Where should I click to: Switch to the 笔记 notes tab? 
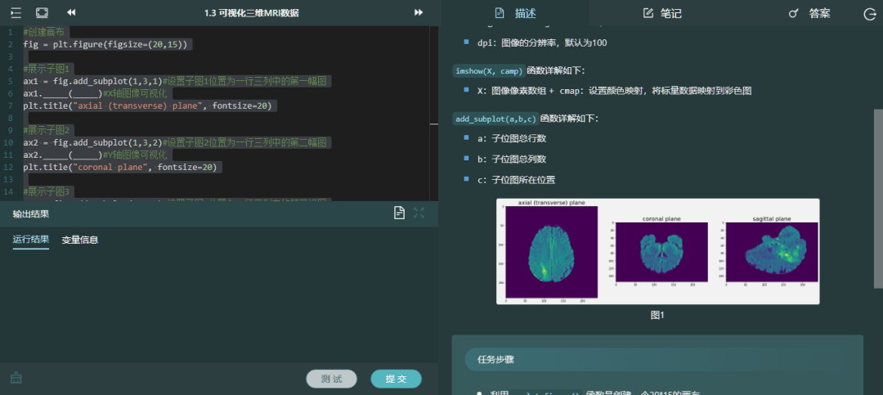click(x=662, y=13)
